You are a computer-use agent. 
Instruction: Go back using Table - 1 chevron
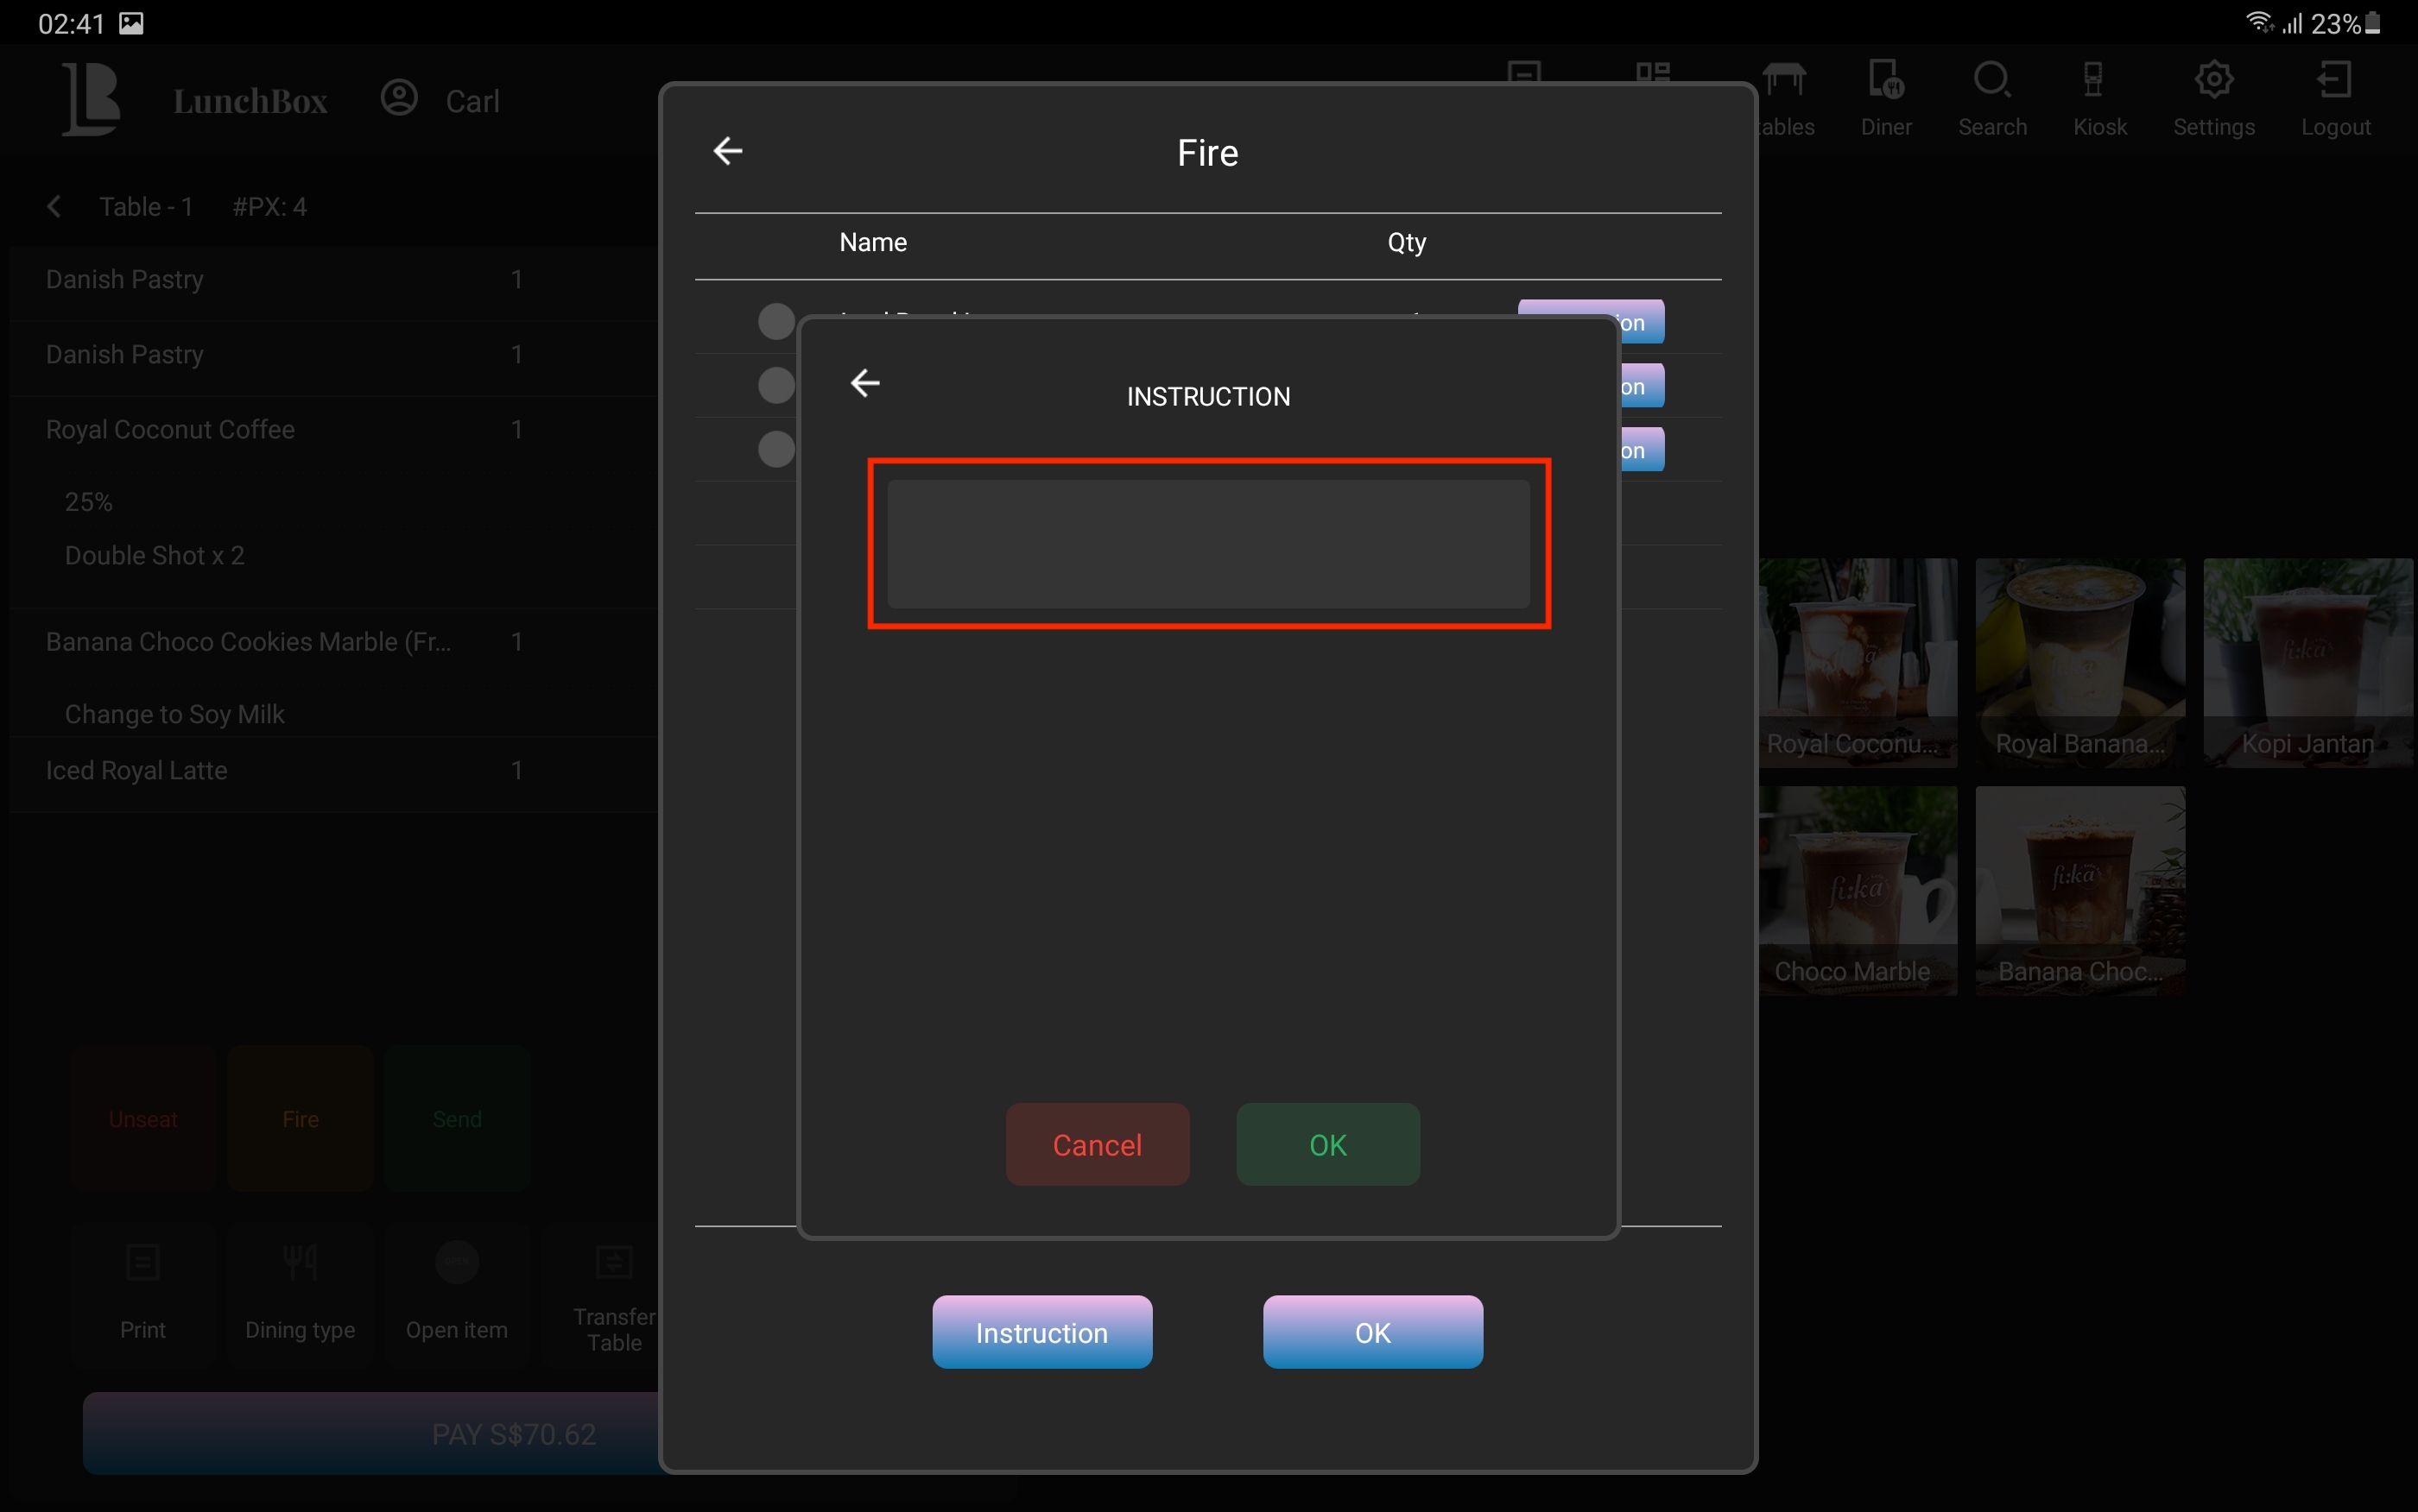coord(55,207)
